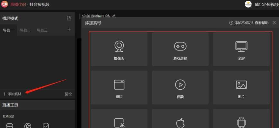Viewport: 279px width, 128px height.
Task: Click the 添加素材 button
Action: 12,94
